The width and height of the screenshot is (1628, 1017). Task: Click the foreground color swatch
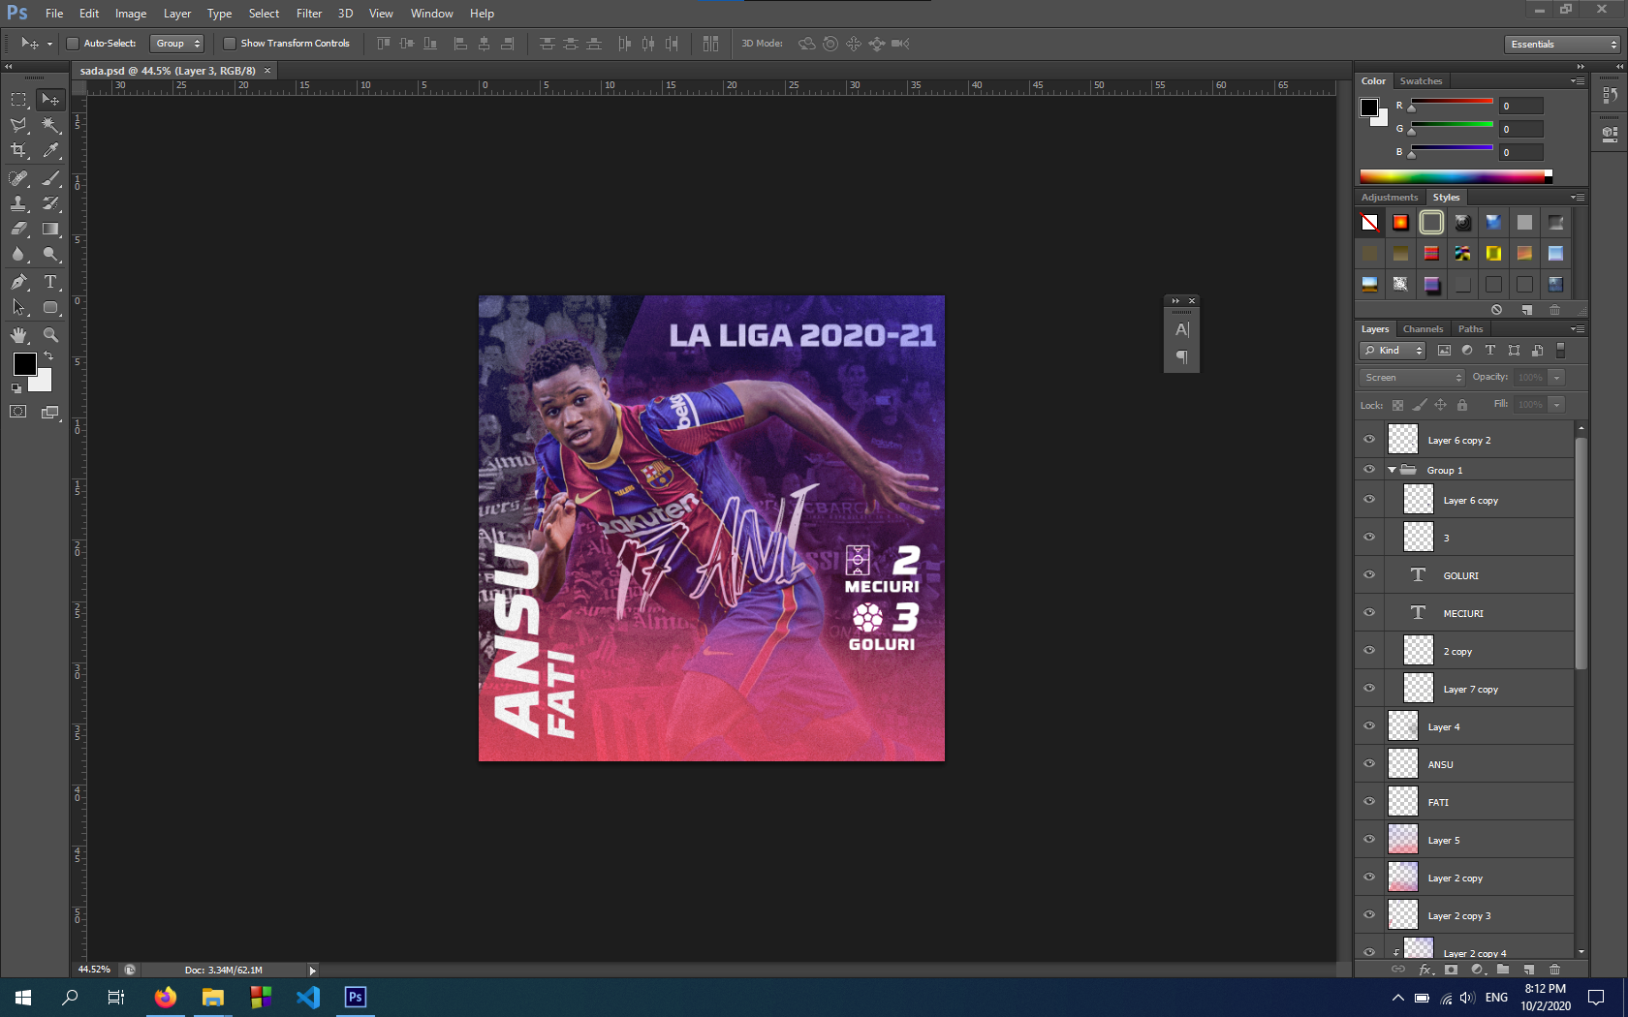pos(24,365)
